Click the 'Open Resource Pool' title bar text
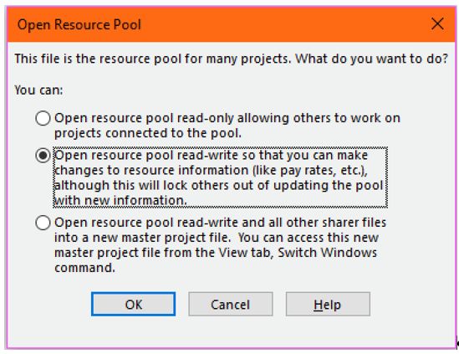The image size is (459, 354). tap(79, 24)
